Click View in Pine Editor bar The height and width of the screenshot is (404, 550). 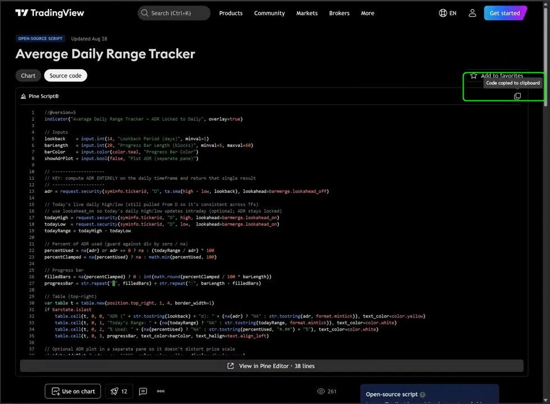pos(272,366)
